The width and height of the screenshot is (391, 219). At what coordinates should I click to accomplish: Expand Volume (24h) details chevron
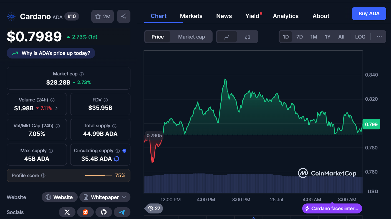pyautogui.click(x=57, y=108)
